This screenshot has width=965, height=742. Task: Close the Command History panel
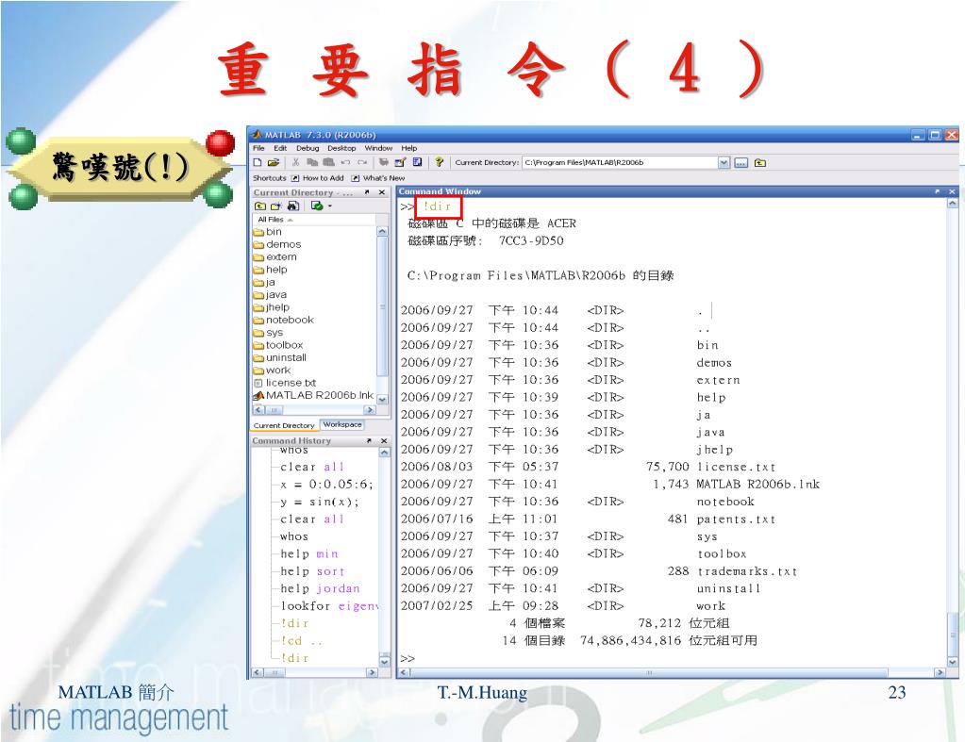click(x=384, y=440)
